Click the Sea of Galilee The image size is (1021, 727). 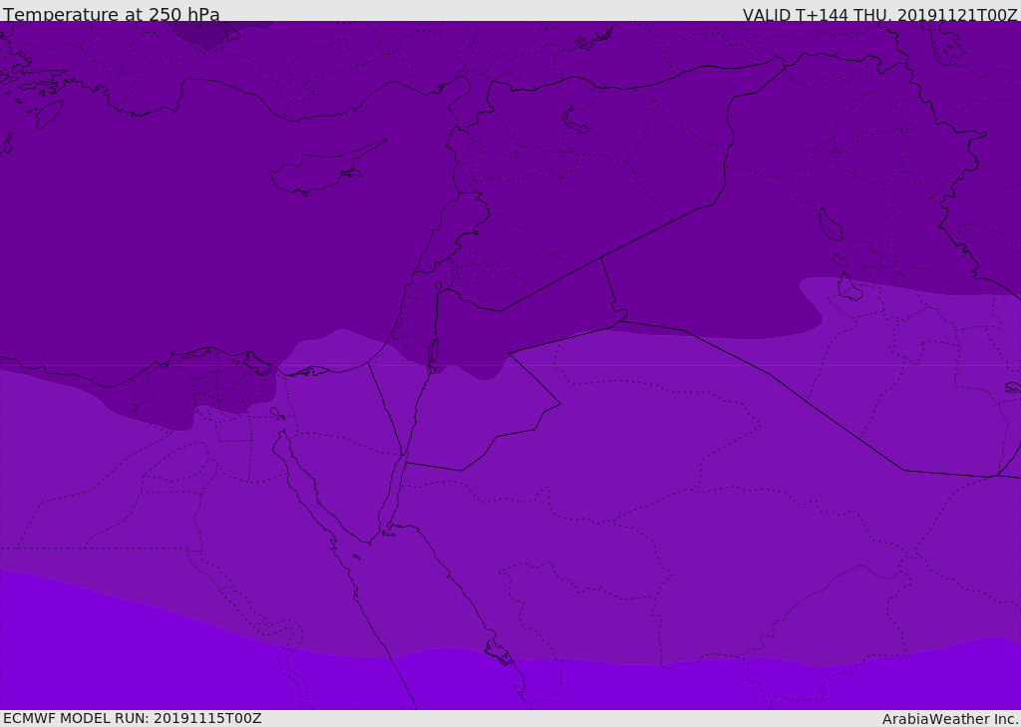click(x=438, y=286)
